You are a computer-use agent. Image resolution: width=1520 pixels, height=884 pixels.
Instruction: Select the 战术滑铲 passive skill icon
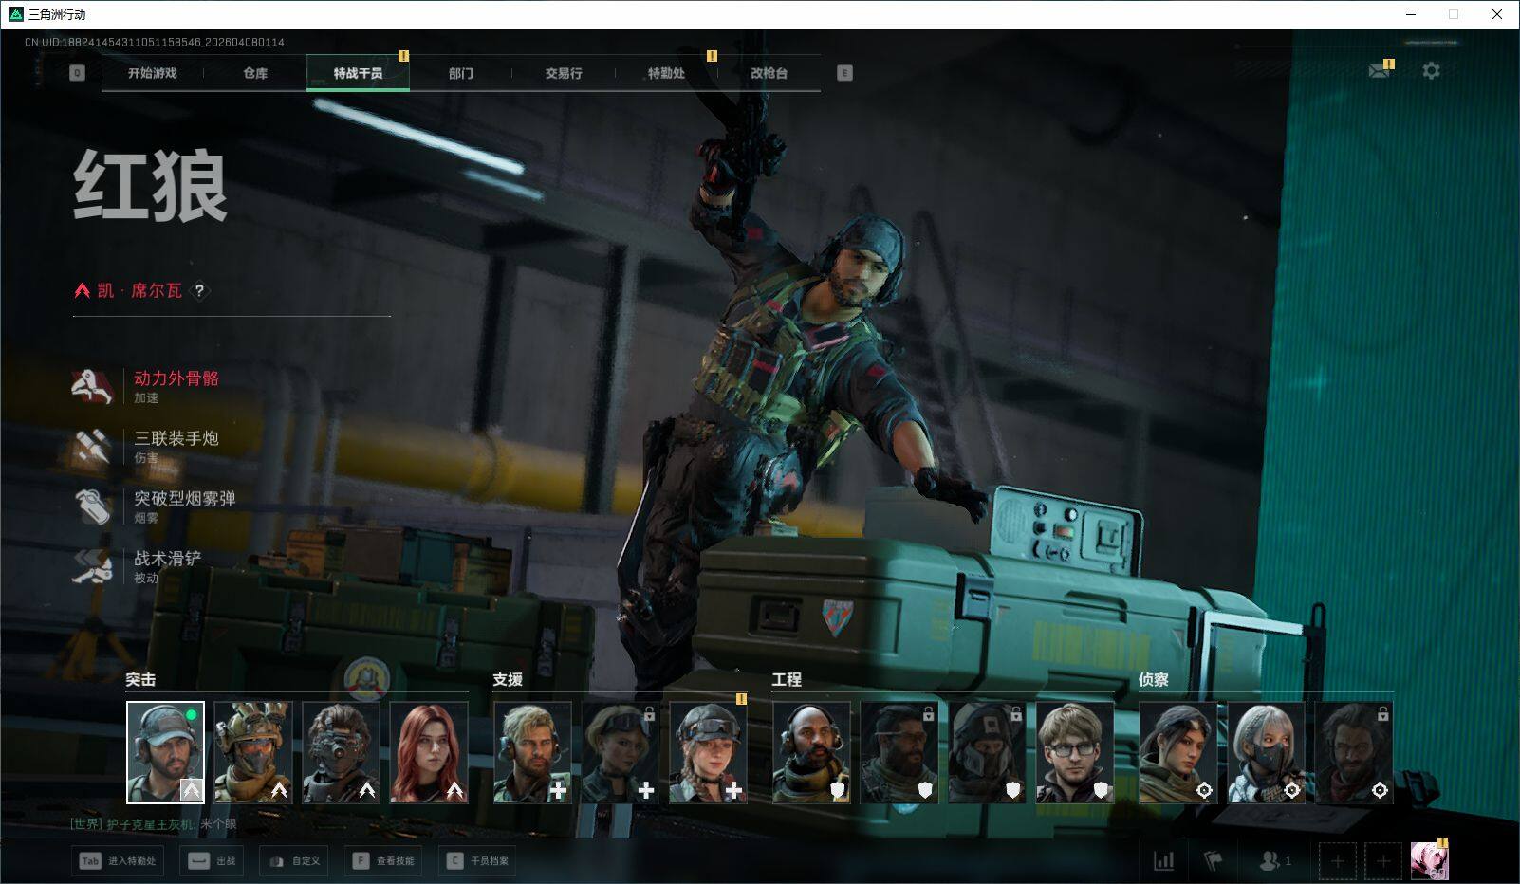(93, 566)
